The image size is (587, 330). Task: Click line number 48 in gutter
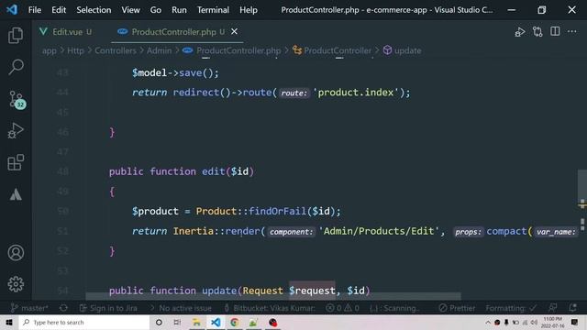pyautogui.click(x=63, y=171)
